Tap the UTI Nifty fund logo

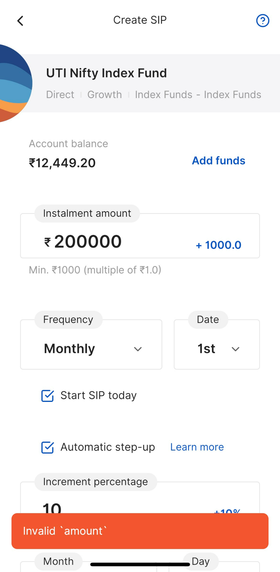coord(14,83)
